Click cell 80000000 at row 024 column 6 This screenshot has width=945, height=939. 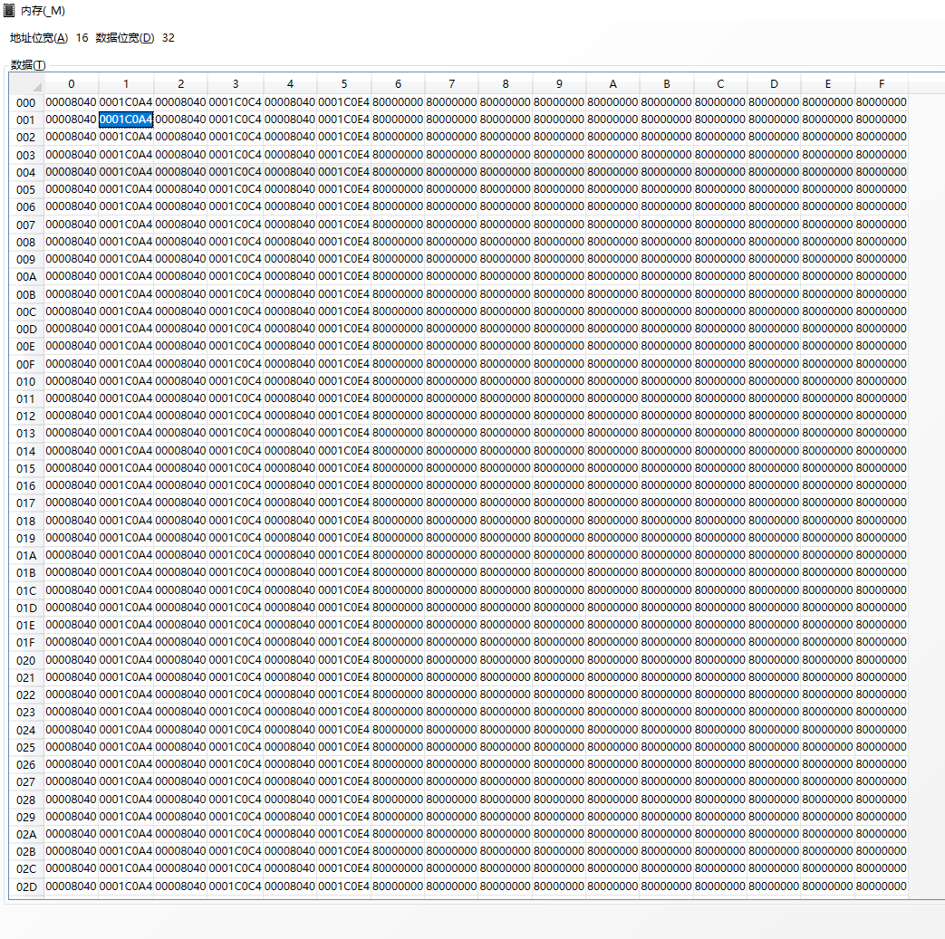pyautogui.click(x=398, y=730)
